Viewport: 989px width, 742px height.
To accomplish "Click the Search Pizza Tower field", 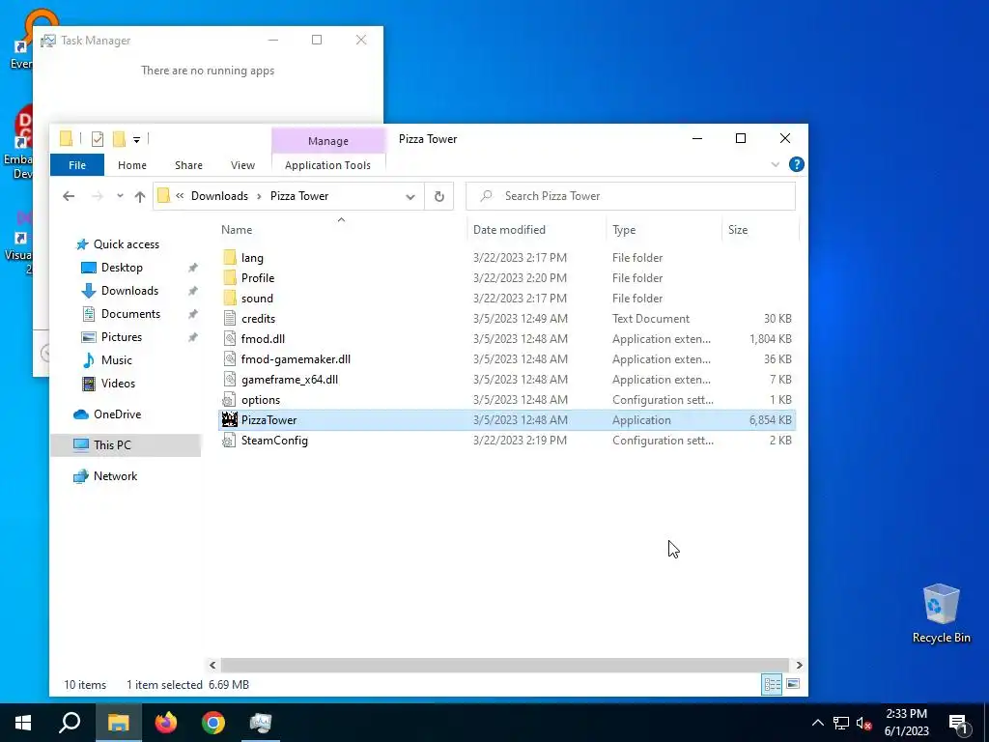I will (x=631, y=196).
